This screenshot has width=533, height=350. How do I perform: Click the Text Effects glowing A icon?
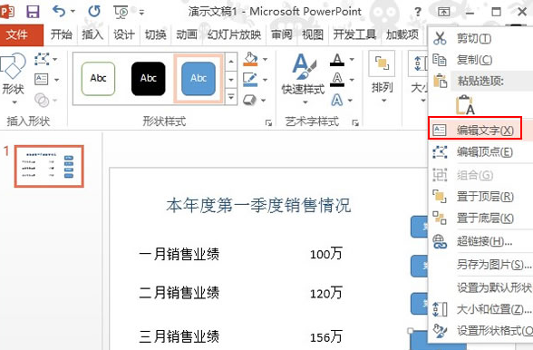[337, 100]
